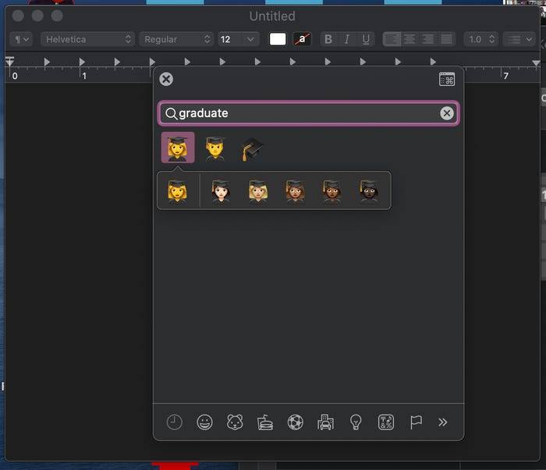Clear the graduate search text
The image size is (546, 470).
click(447, 113)
